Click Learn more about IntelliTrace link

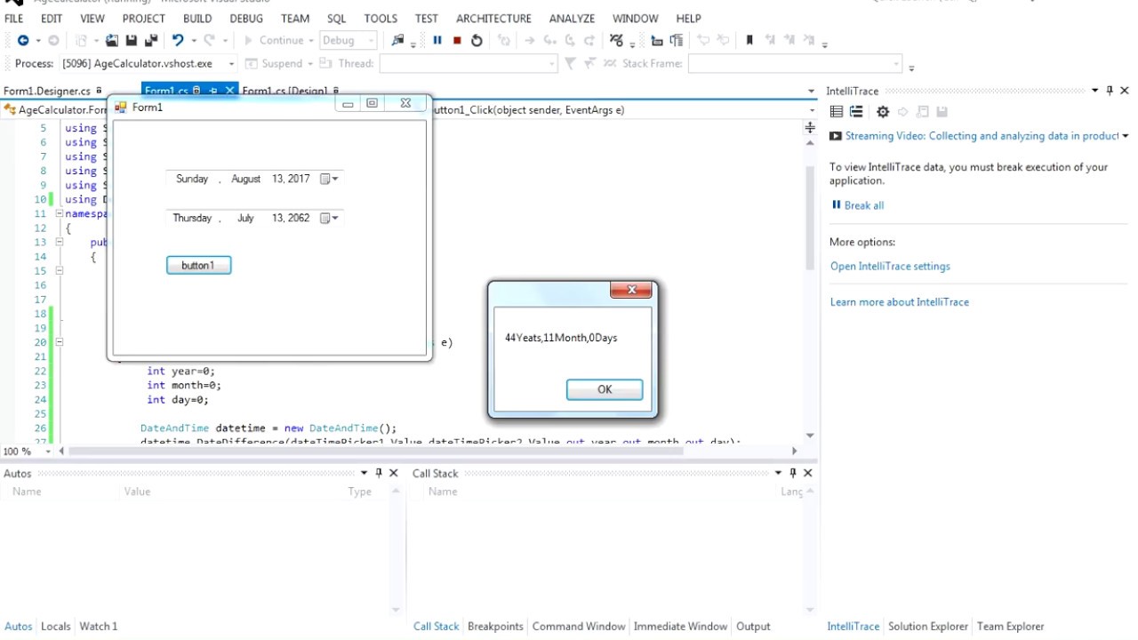[x=900, y=301]
